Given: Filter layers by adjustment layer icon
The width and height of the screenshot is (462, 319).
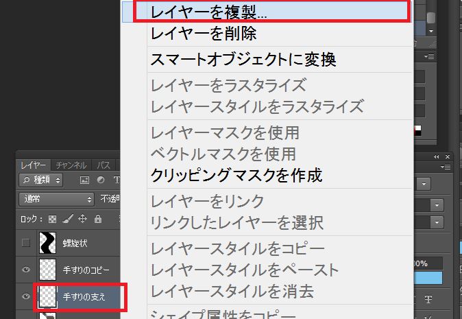Looking at the screenshot, I should (101, 180).
